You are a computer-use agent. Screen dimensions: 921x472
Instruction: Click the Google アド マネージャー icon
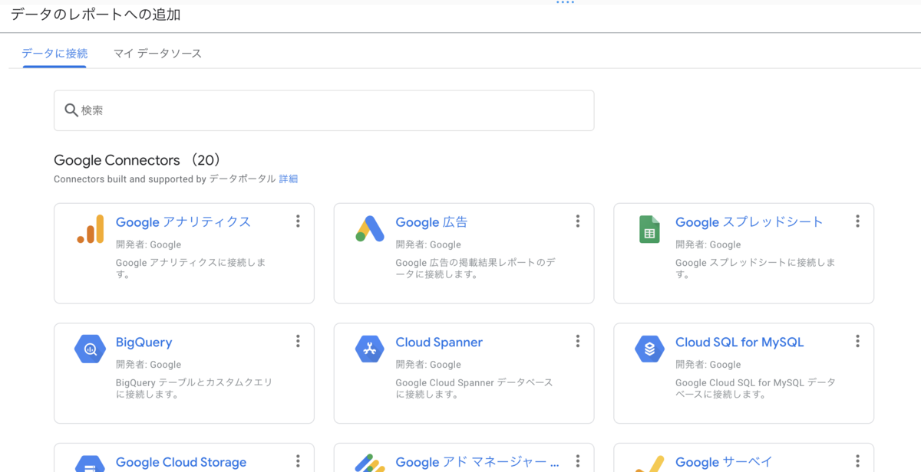(x=370, y=463)
